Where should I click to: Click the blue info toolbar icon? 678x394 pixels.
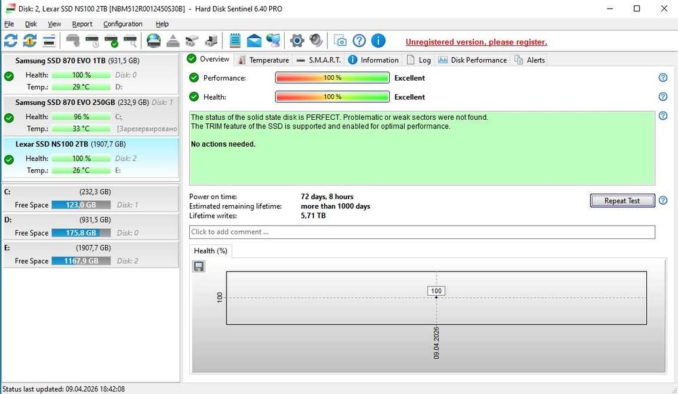pos(378,41)
